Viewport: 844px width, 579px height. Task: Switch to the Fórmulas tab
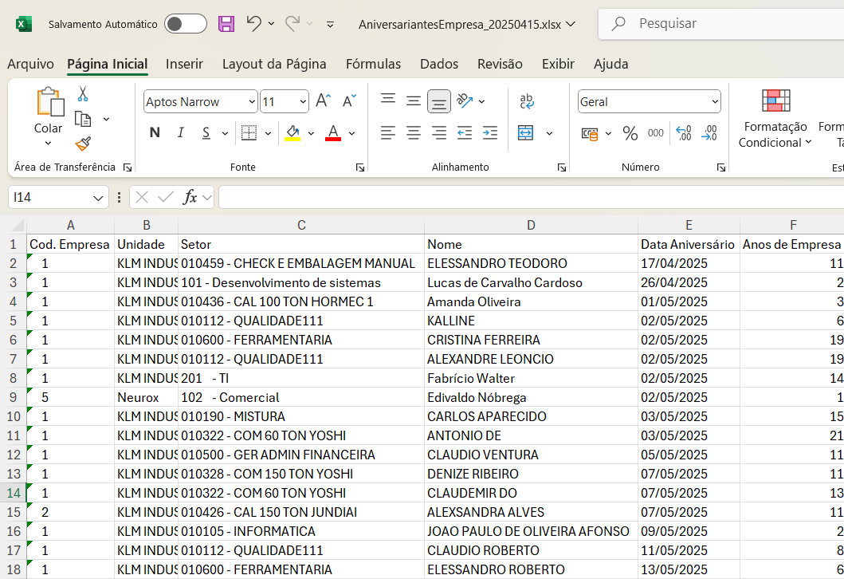374,64
